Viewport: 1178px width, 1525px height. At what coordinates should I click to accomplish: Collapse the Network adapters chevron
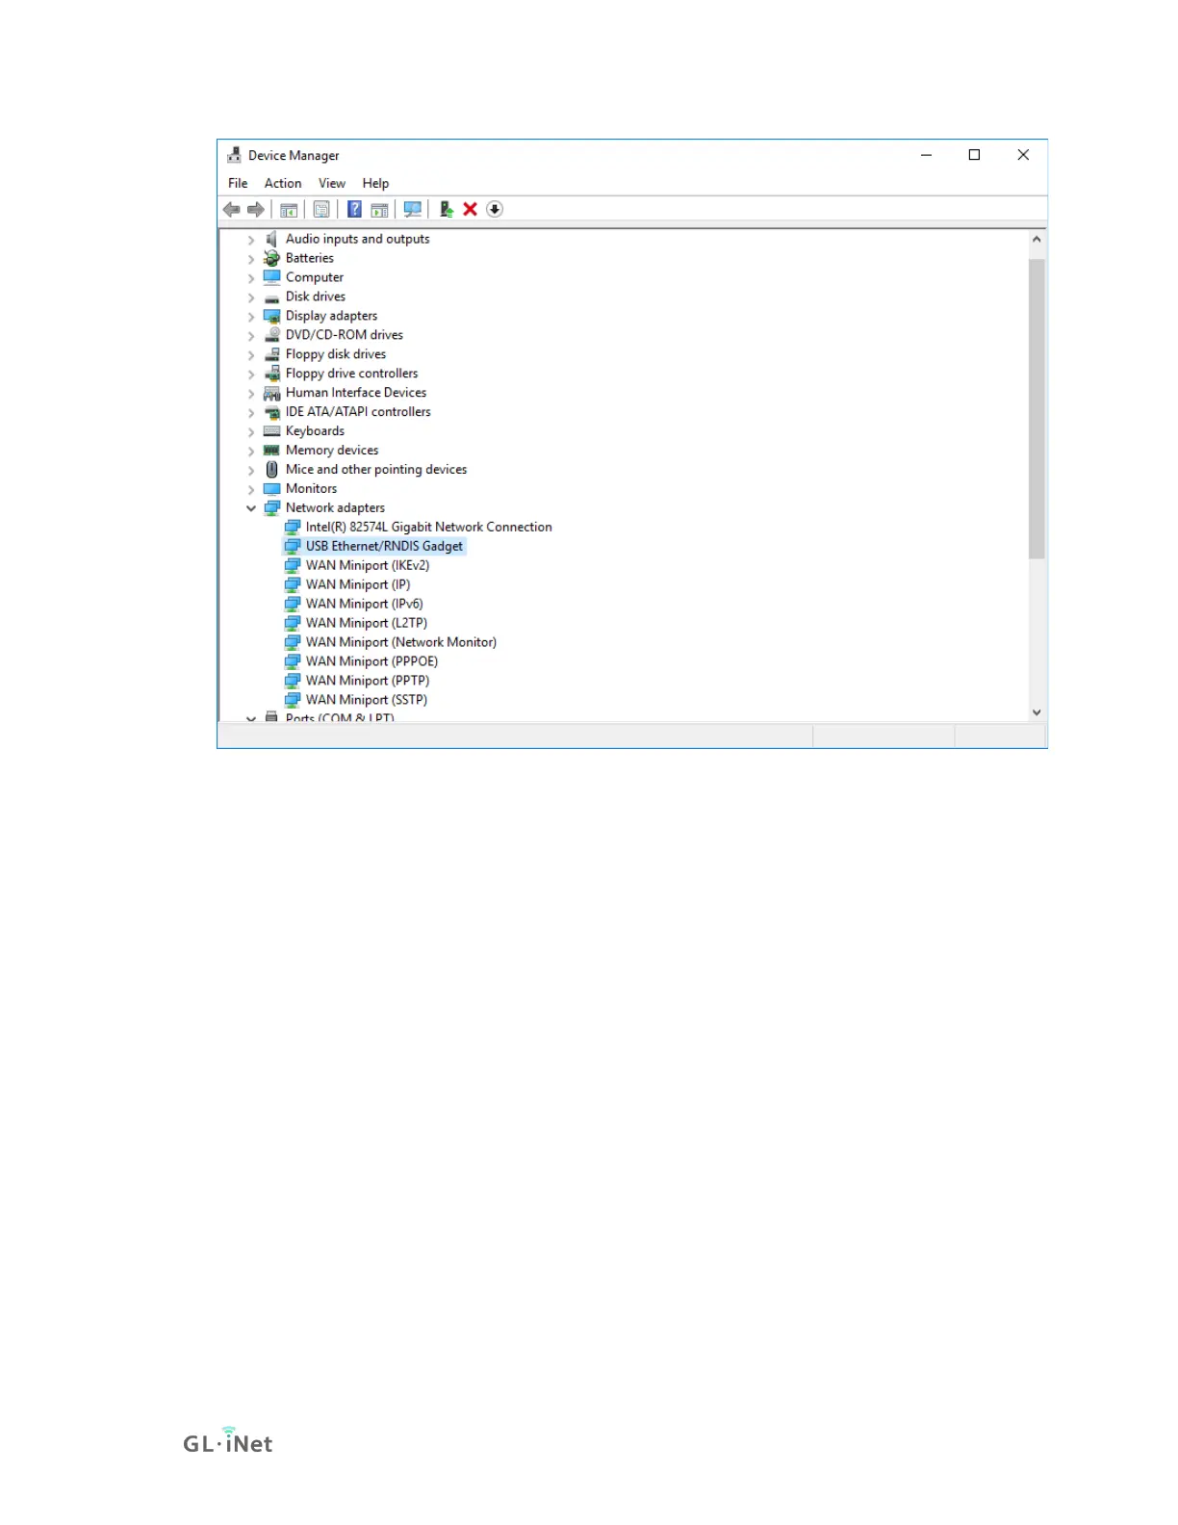[x=251, y=508]
